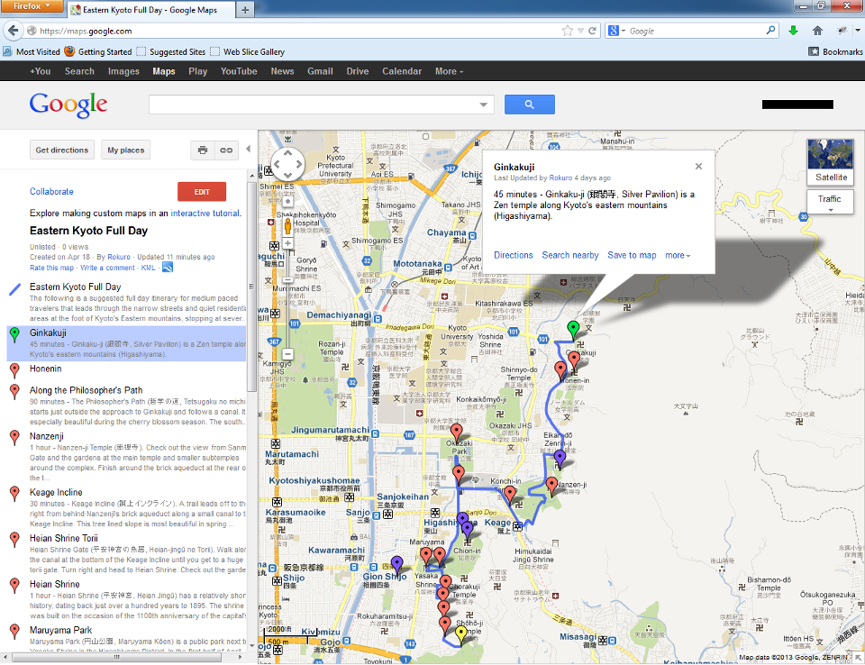
Task: Click the purple marker near Gion Shijo
Action: click(396, 565)
